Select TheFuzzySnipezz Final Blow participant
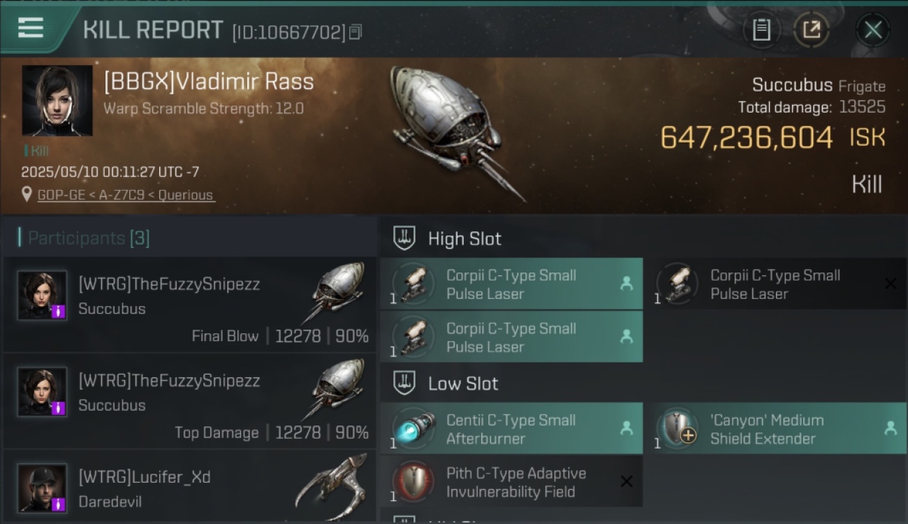 coord(190,305)
